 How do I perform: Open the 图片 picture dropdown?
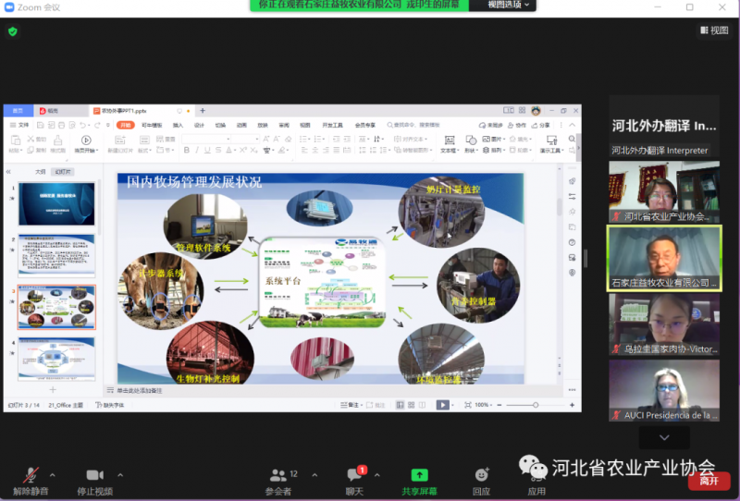click(494, 140)
